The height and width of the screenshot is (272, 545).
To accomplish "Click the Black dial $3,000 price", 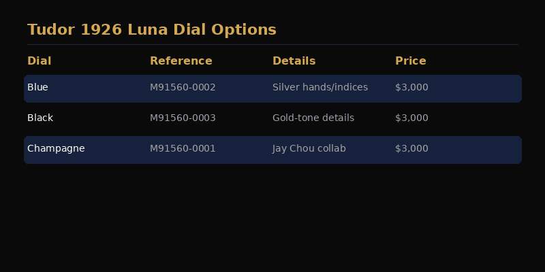I will point(411,118).
